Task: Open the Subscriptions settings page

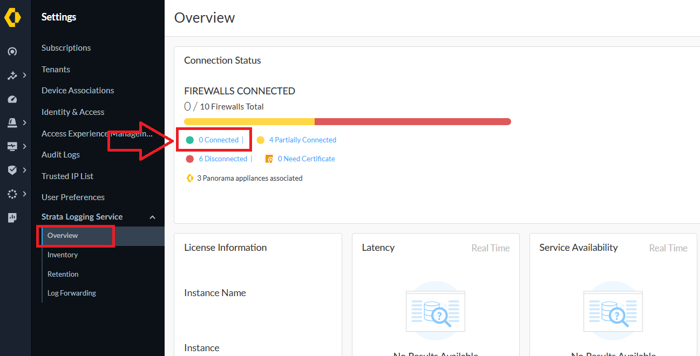Action: [66, 48]
